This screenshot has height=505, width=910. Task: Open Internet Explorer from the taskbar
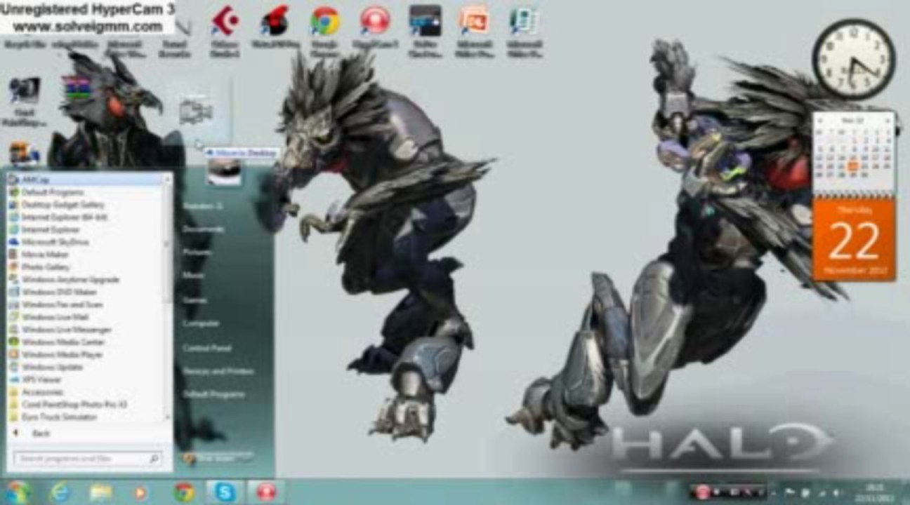click(x=60, y=492)
